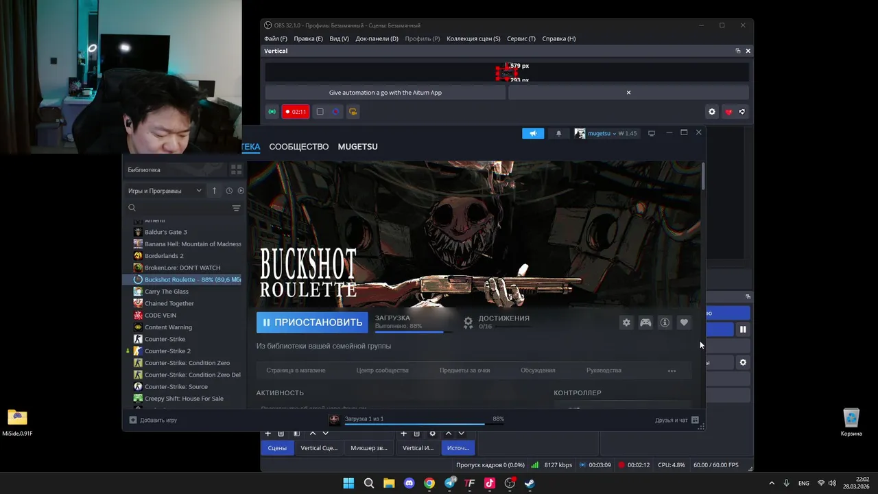Switch to Сцены dock tab in OBS
This screenshot has height=494, width=878.
point(277,448)
